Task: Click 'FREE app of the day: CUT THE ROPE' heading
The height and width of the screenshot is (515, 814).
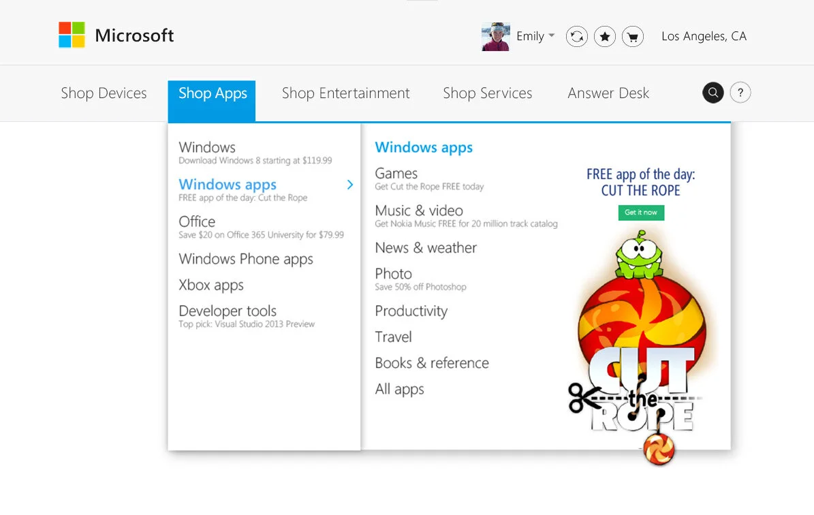Action: coord(640,182)
